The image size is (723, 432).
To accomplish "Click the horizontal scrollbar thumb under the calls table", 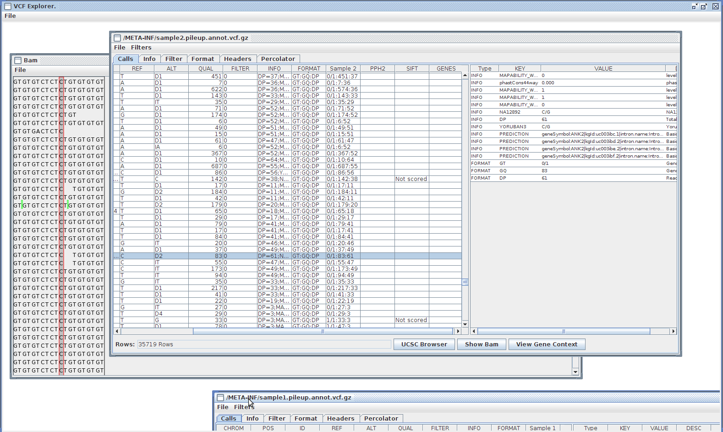I will tap(323, 331).
